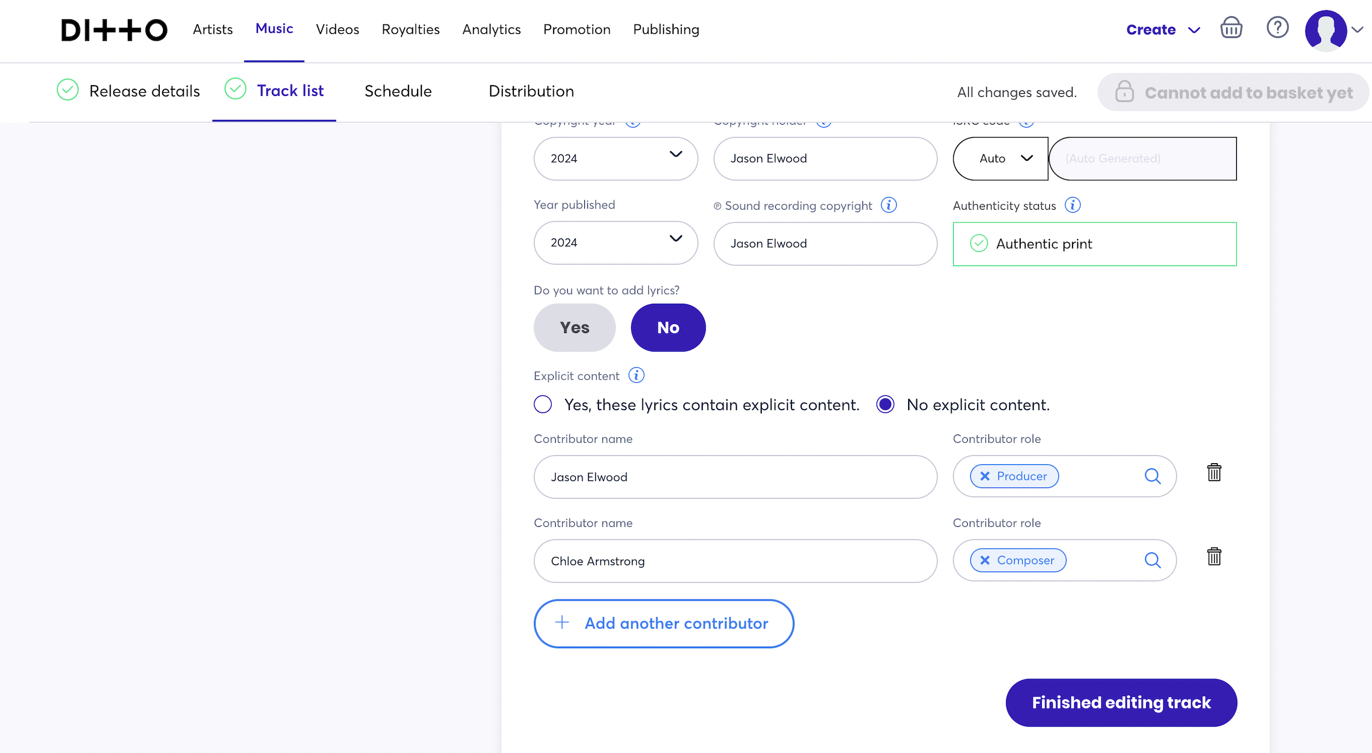Screen dimensions: 1372x753
Task: Edit the Sound recording copyright field
Action: pyautogui.click(x=825, y=244)
